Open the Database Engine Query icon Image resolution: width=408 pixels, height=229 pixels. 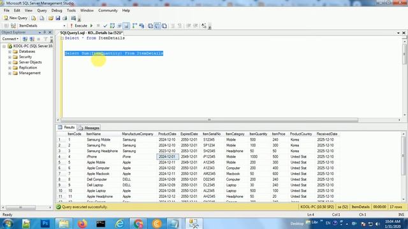[34, 18]
